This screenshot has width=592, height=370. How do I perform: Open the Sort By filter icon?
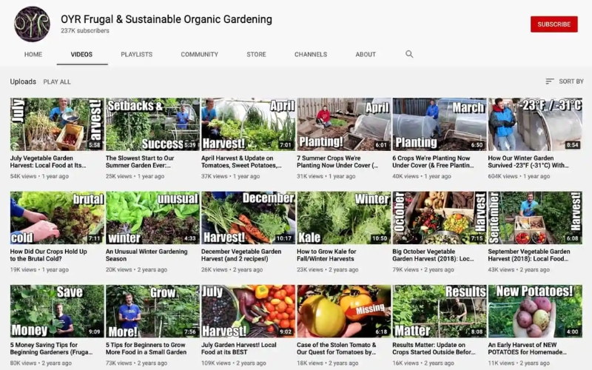(x=550, y=81)
